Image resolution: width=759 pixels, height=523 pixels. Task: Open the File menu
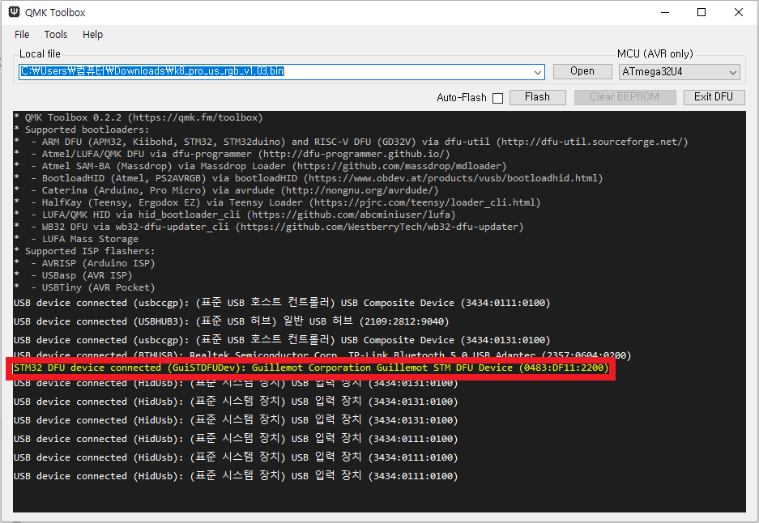[x=22, y=34]
